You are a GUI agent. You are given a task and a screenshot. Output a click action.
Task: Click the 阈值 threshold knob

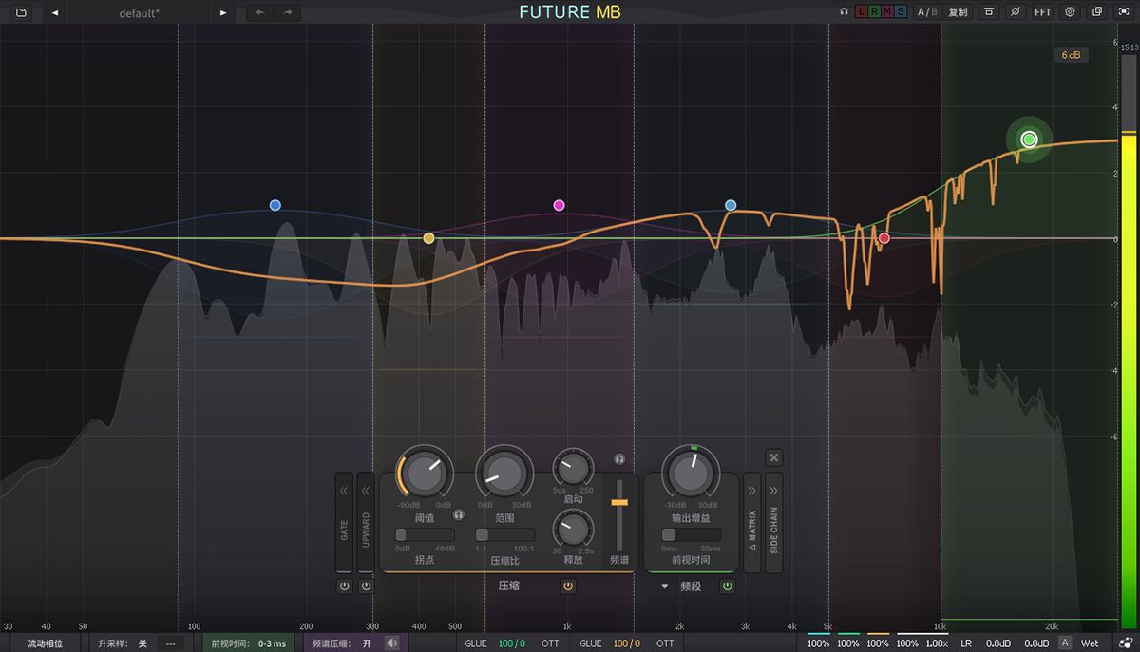424,472
